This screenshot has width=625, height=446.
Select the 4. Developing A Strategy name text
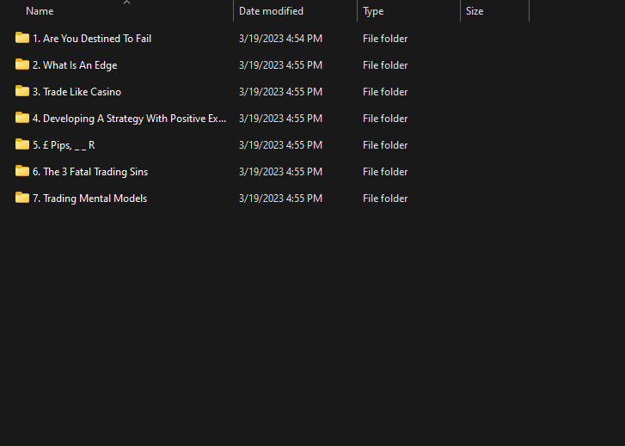coord(129,119)
